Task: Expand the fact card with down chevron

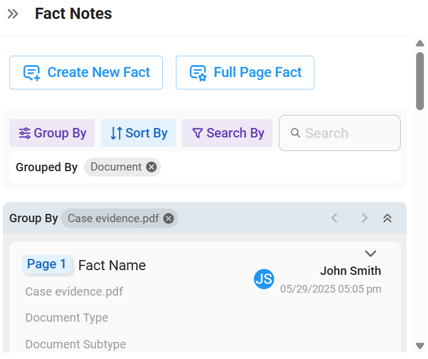Action: click(371, 254)
